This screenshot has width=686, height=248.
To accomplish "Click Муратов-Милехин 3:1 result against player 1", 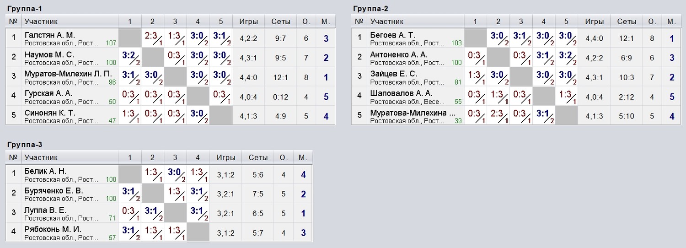I will [130, 77].
